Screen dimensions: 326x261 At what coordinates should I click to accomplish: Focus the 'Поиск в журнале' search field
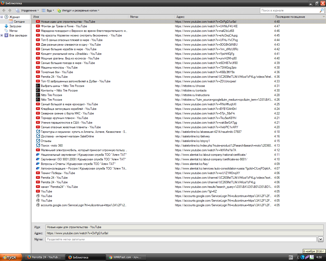[290, 10]
